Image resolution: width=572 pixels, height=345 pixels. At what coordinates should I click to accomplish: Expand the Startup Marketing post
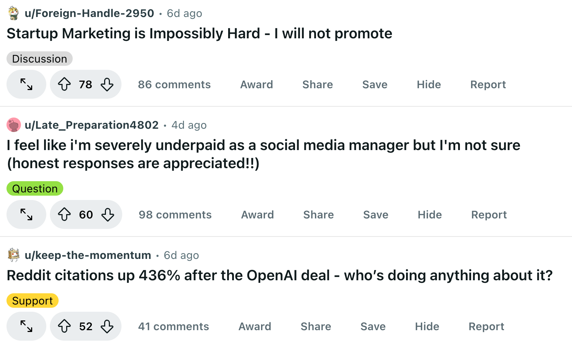[26, 84]
